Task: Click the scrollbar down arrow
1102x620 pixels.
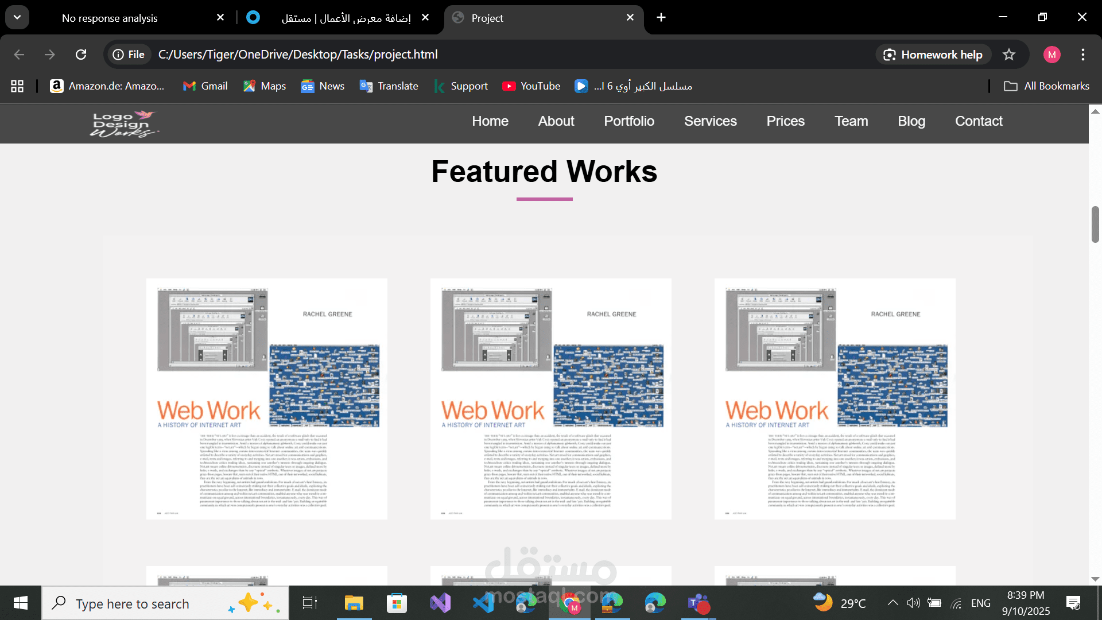Action: click(1095, 579)
